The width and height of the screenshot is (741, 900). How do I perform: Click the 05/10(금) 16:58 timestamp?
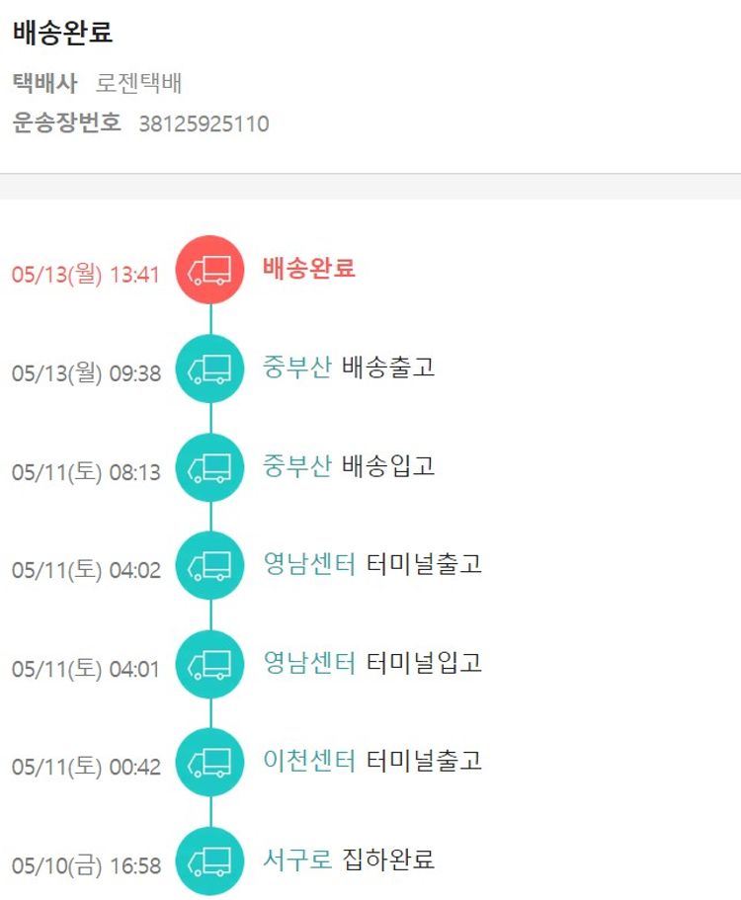86,866
